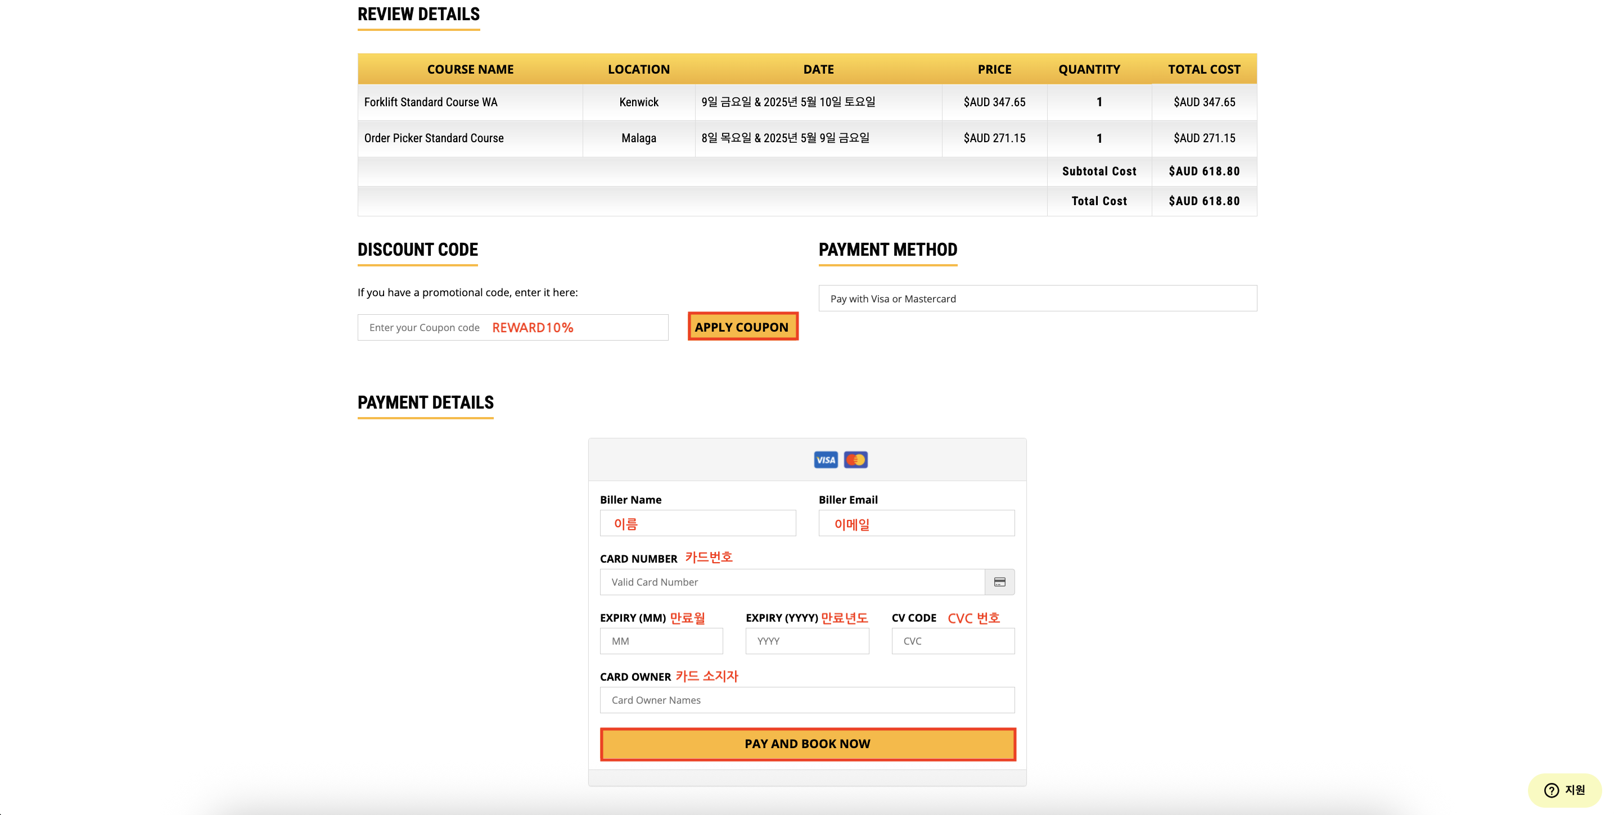Click the Forklift Standard Course WA row

coord(430,102)
